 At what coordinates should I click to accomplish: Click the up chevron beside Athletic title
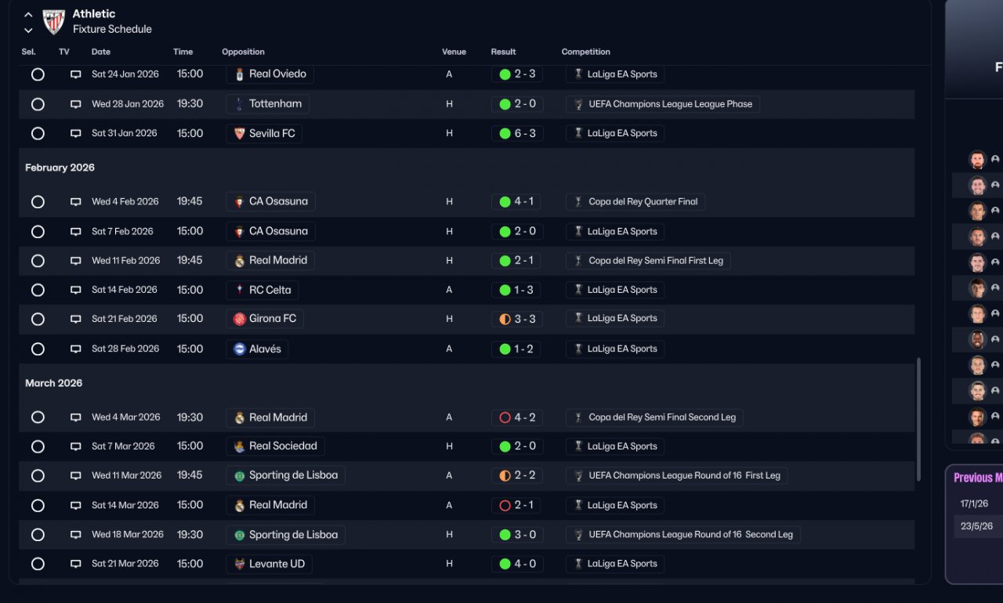(x=28, y=15)
